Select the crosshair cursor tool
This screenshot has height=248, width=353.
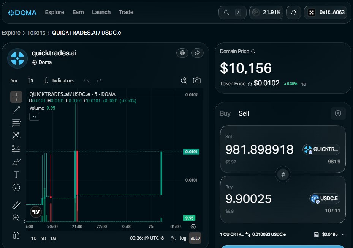click(16, 97)
